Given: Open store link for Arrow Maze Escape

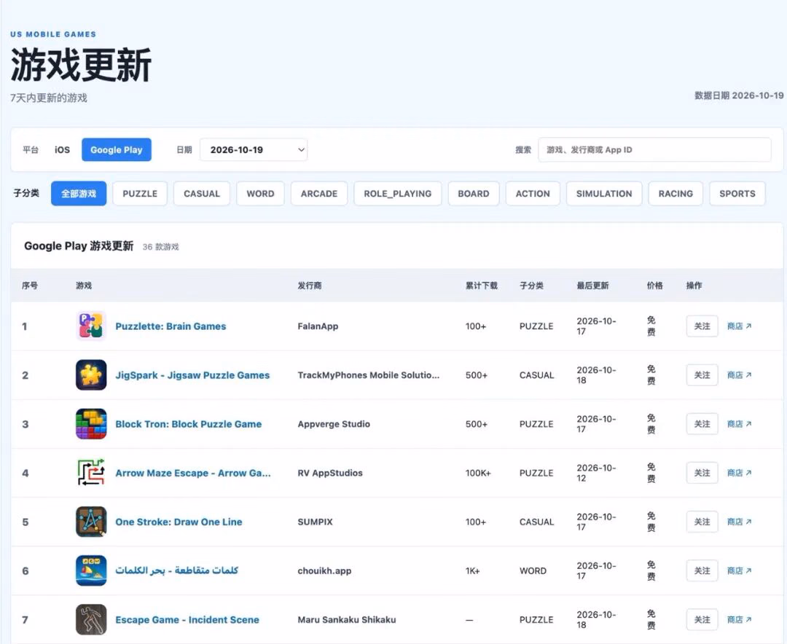Looking at the screenshot, I should tap(740, 473).
